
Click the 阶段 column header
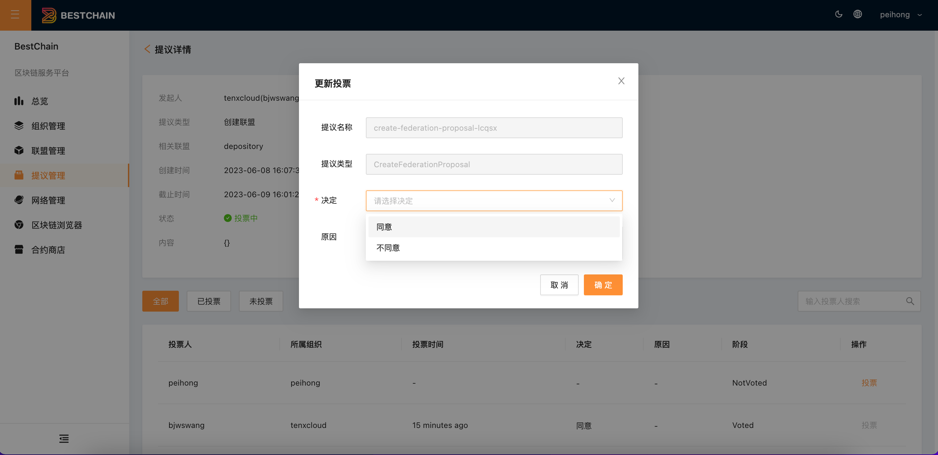pos(740,344)
